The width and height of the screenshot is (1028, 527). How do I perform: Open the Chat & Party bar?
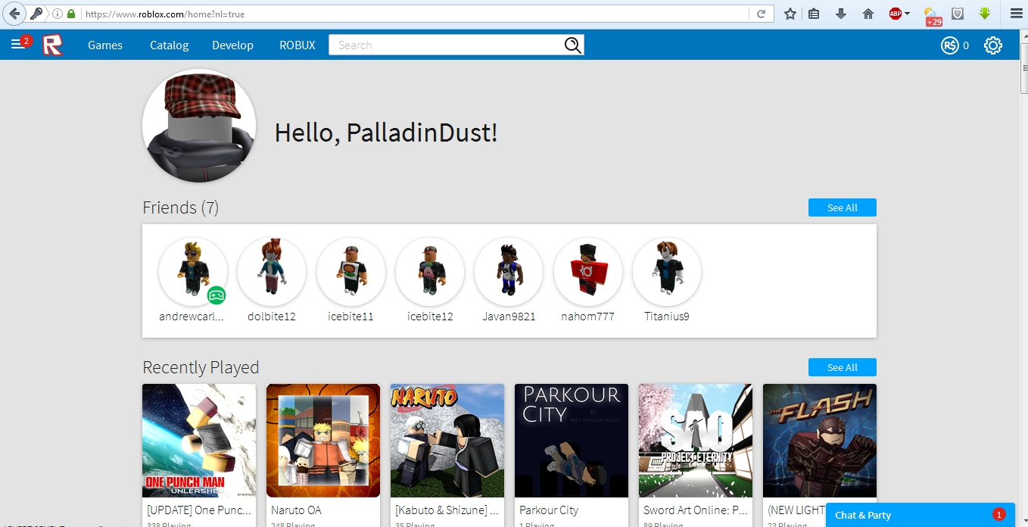[x=920, y=515]
